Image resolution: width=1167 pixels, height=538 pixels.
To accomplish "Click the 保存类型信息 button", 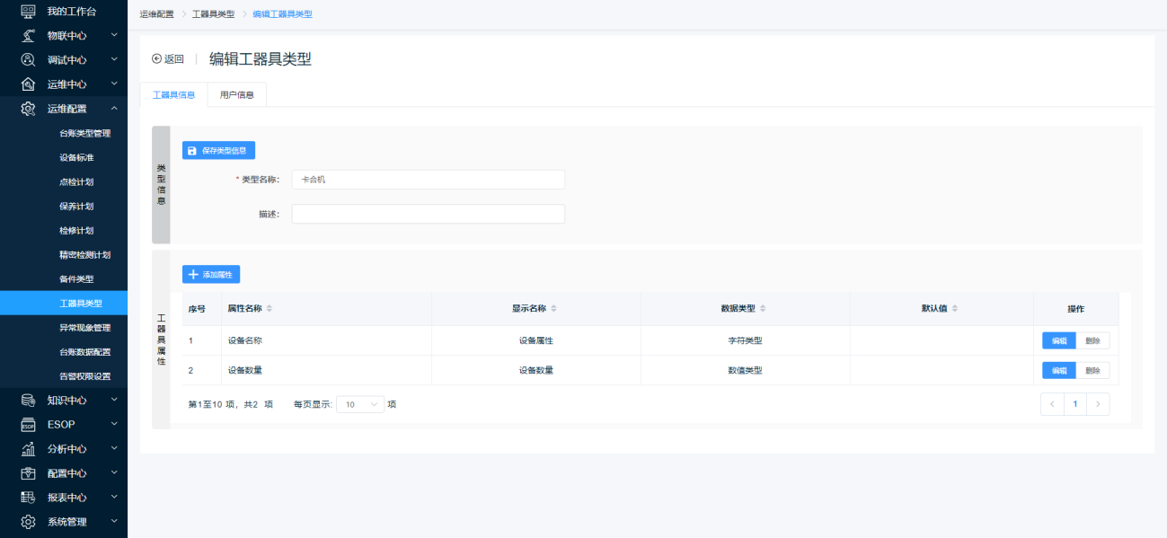I will [218, 151].
